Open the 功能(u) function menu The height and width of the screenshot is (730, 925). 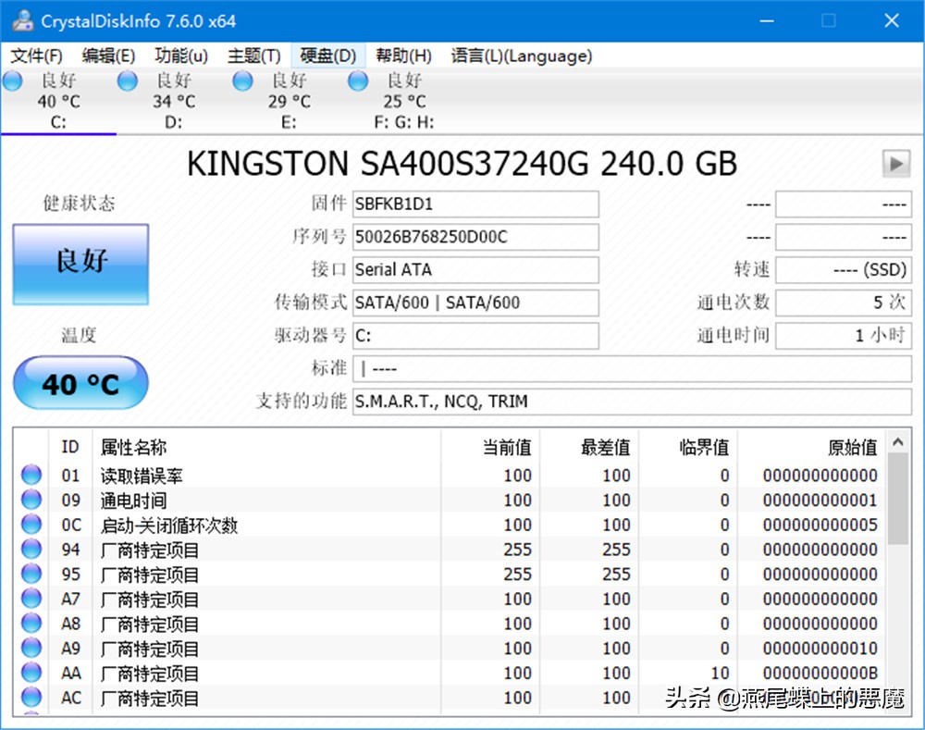pos(180,56)
